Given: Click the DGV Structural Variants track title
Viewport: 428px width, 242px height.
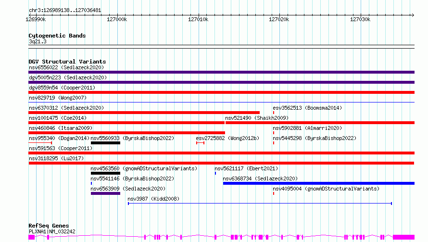Looking at the screenshot, I should [x=67, y=62].
